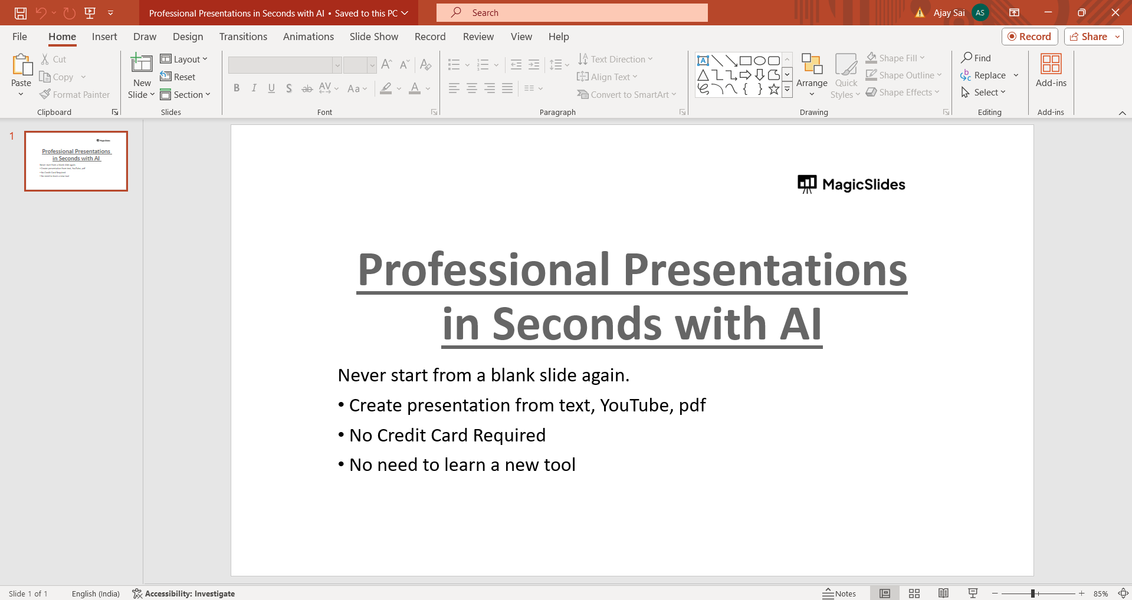This screenshot has height=600, width=1132.
Task: Click the Save icon in title bar
Action: coord(21,13)
